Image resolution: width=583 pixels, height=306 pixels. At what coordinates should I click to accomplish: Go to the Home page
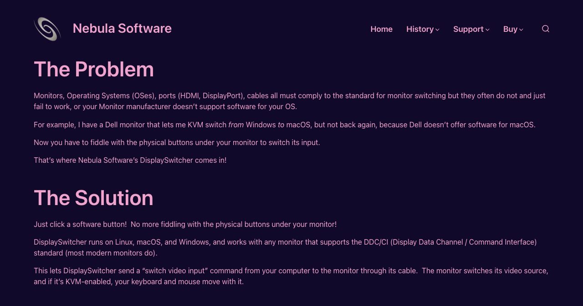381,29
